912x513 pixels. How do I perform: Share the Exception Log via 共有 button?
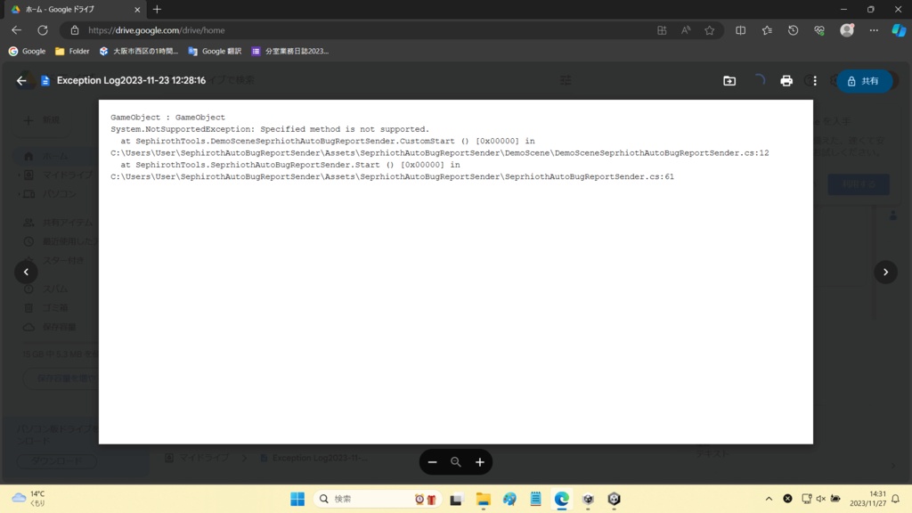tap(863, 80)
